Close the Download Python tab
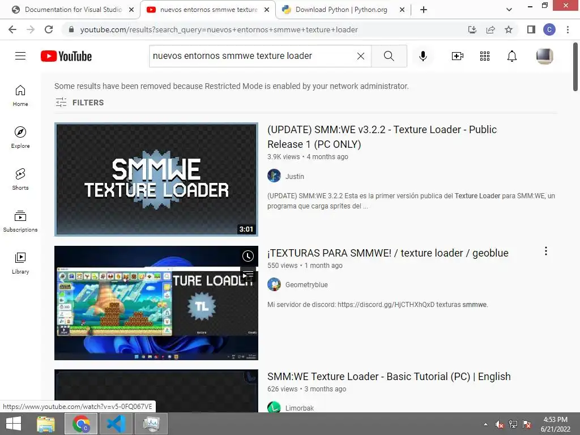Screen dimensions: 580x435 point(402,10)
